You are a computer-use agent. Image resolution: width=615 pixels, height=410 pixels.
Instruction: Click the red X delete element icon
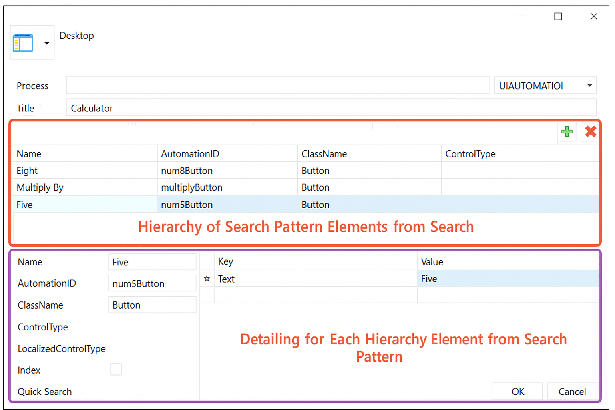click(590, 132)
